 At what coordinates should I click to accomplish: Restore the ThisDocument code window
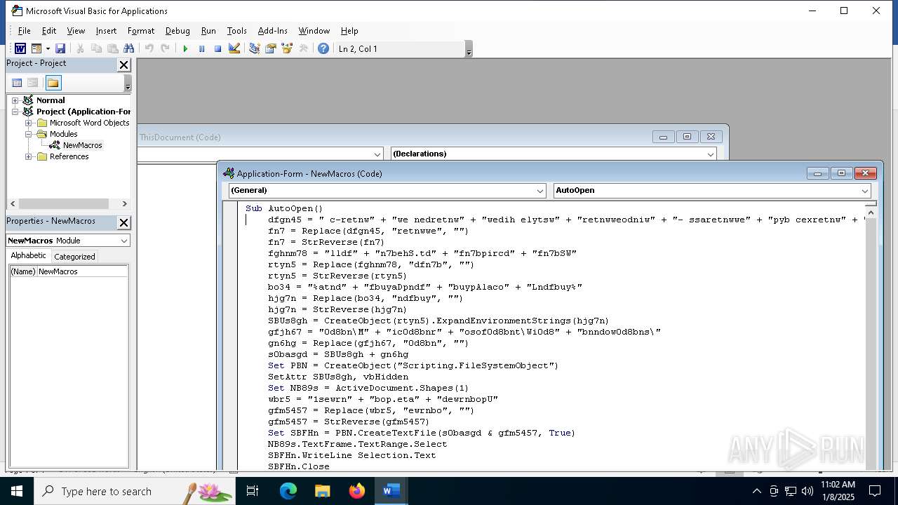click(x=687, y=137)
